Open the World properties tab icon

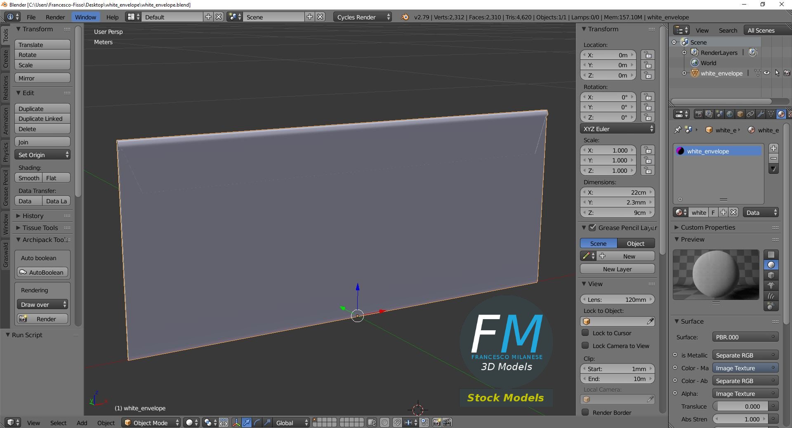coord(730,114)
